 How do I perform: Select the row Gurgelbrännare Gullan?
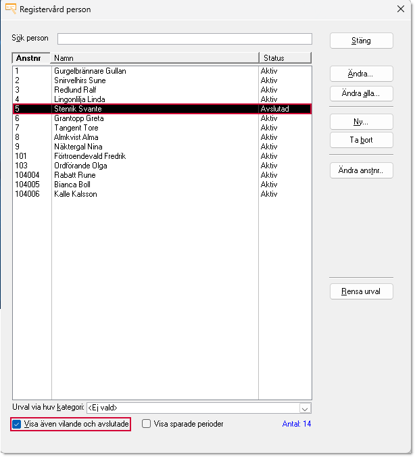(162, 71)
